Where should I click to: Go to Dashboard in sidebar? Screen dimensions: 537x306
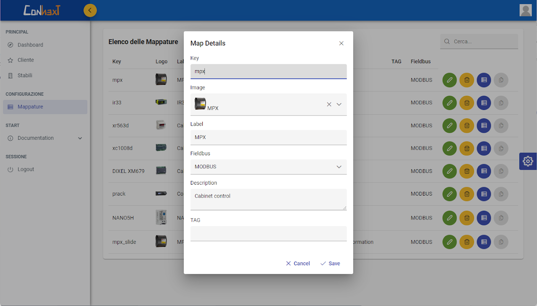tap(30, 45)
